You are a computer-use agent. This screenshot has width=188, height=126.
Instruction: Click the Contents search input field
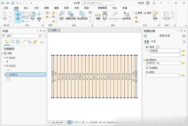tap(23, 36)
